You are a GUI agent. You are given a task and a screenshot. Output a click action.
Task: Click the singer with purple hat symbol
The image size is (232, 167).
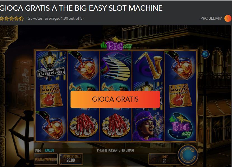pyautogui.click(x=148, y=126)
